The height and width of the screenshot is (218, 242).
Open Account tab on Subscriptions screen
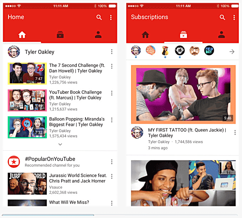(x=221, y=34)
